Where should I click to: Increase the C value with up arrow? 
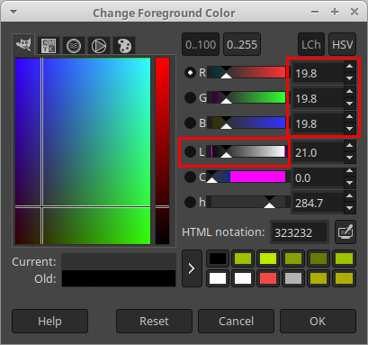point(349,171)
